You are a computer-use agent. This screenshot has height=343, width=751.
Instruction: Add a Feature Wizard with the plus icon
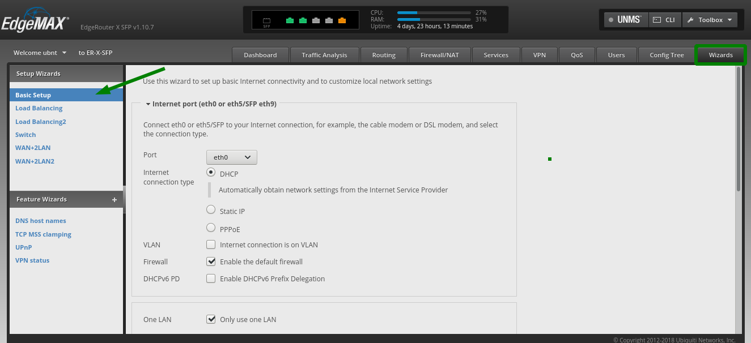(114, 199)
